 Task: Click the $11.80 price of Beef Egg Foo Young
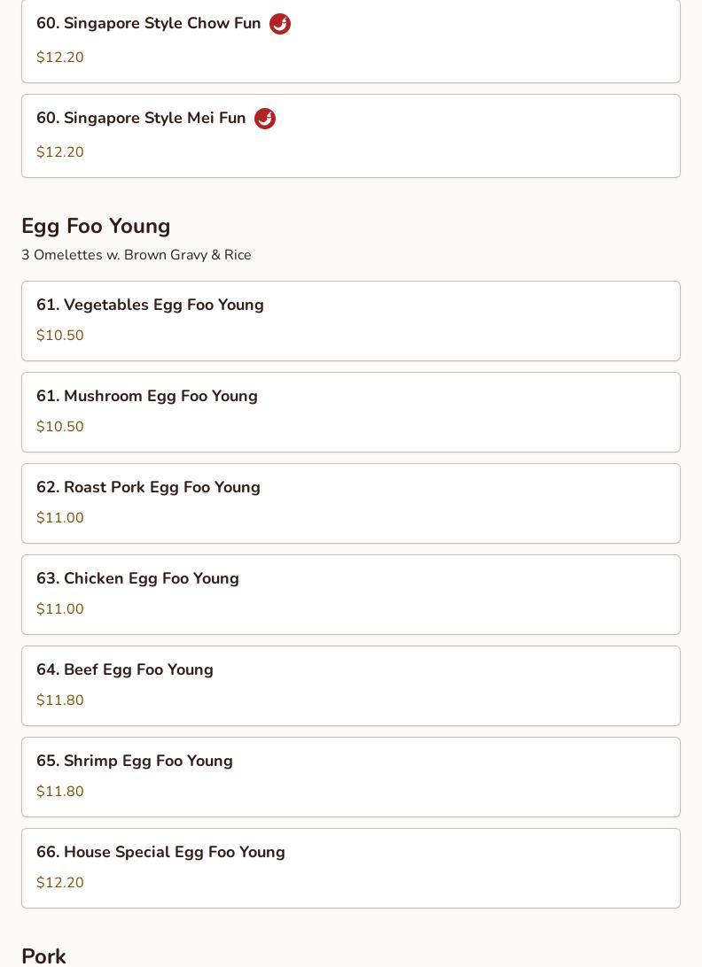(60, 700)
